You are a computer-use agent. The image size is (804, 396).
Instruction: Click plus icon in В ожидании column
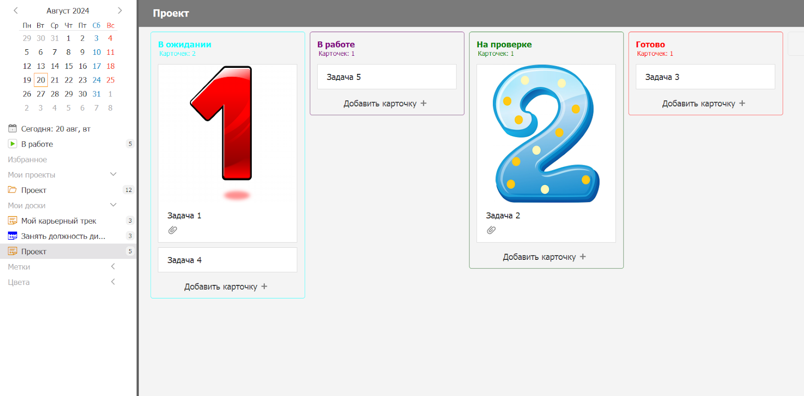point(264,286)
